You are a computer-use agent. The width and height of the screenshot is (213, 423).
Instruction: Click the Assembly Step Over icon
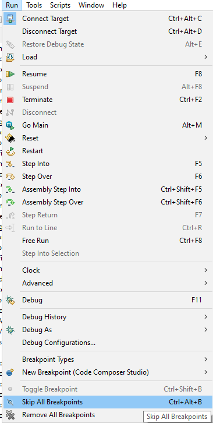10,202
